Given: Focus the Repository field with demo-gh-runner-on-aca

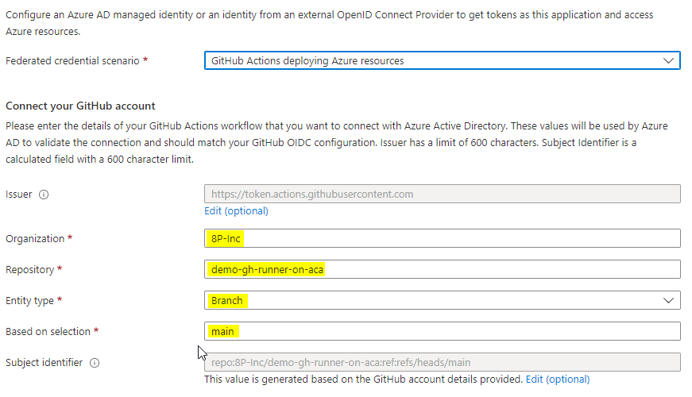Looking at the screenshot, I should pyautogui.click(x=442, y=269).
